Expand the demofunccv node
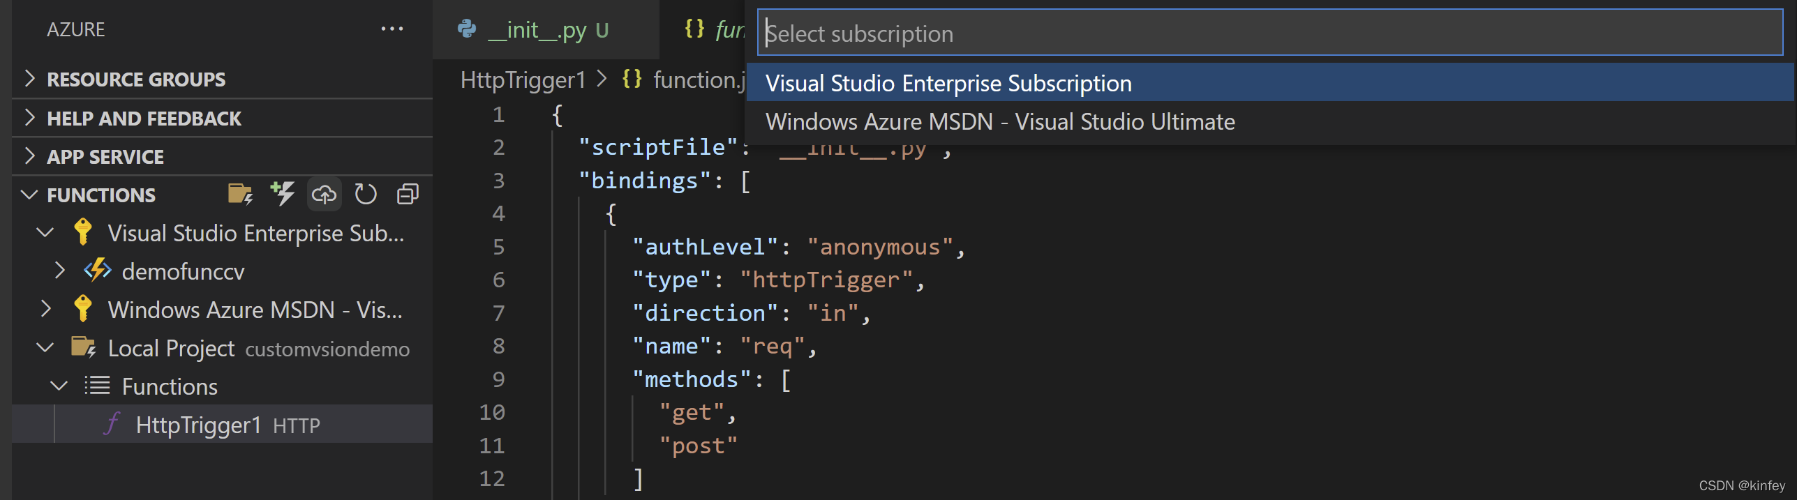The height and width of the screenshot is (500, 1797). pos(60,271)
